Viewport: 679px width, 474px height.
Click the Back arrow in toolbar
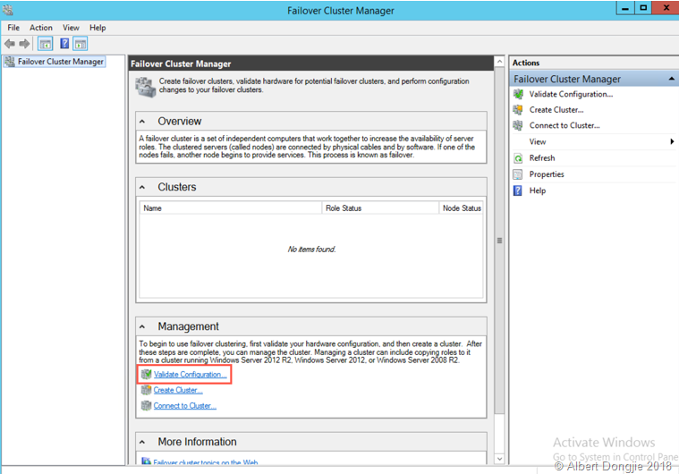[x=10, y=44]
